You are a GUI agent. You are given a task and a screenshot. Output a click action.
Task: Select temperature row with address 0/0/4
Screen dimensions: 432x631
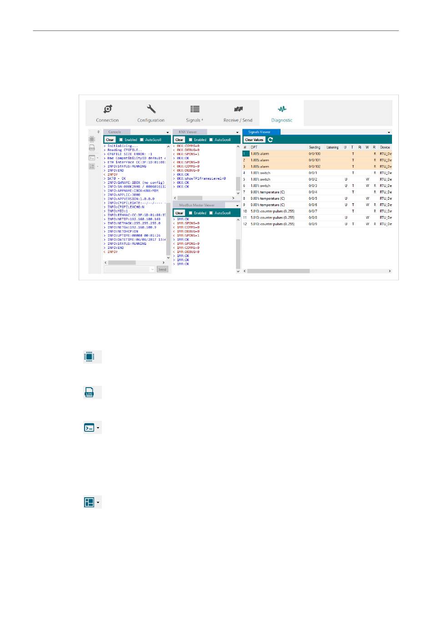[x=317, y=192]
